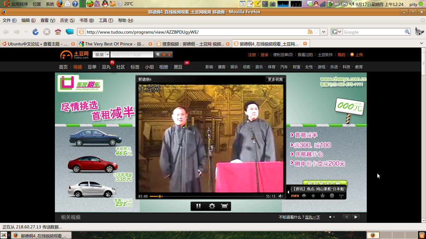Expand the URL bar history dropdown
This screenshot has width=426, height=239.
(x=324, y=32)
